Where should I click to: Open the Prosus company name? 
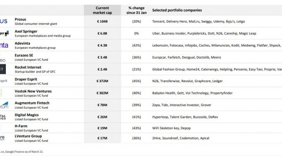pos(20,19)
